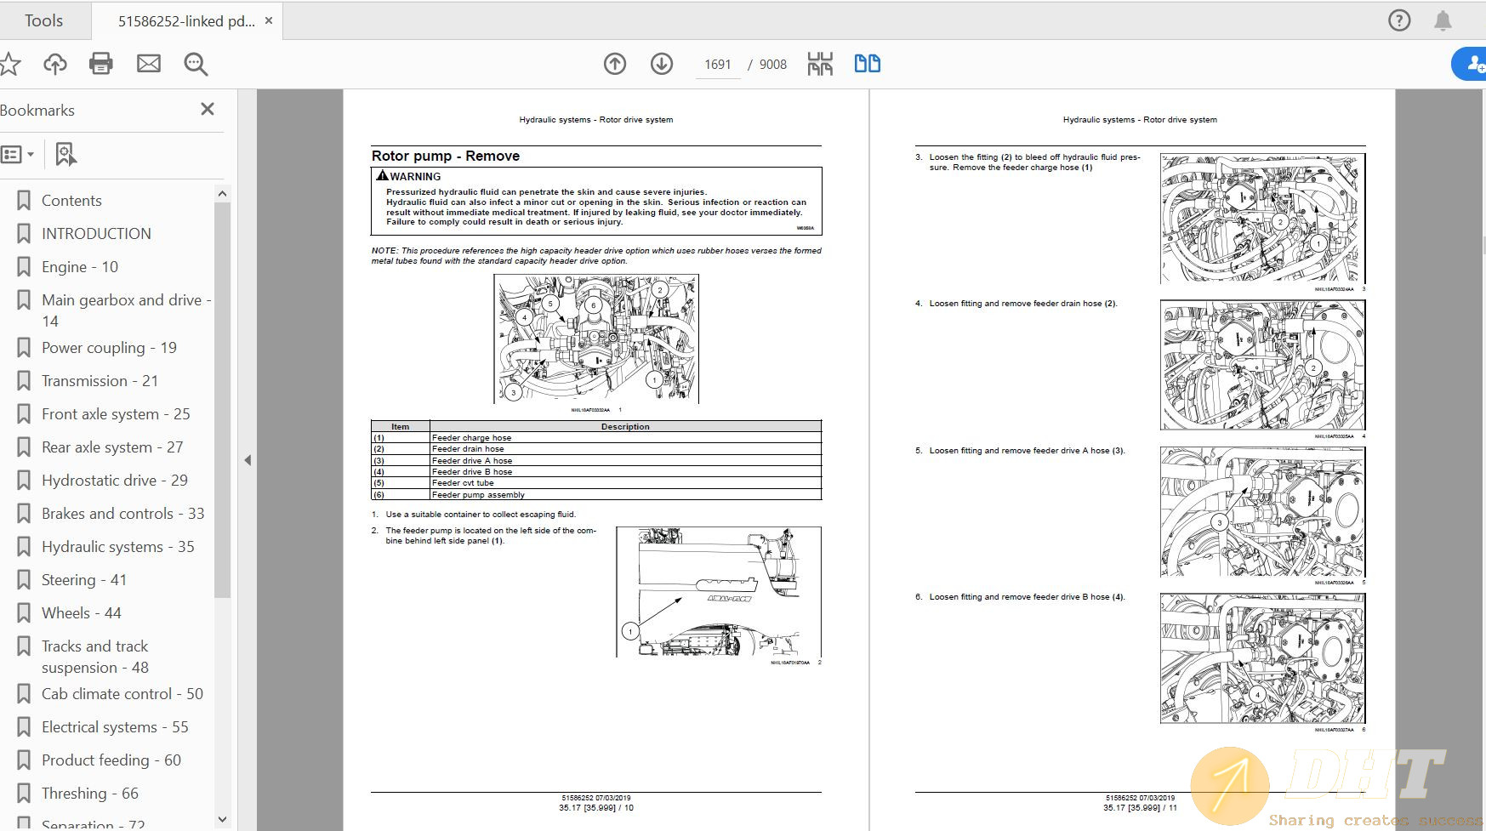Toggle two-page view icon
The image size is (1486, 831).
[868, 64]
